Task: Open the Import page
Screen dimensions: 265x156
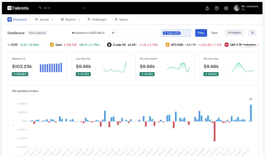Action: [x=121, y=19]
